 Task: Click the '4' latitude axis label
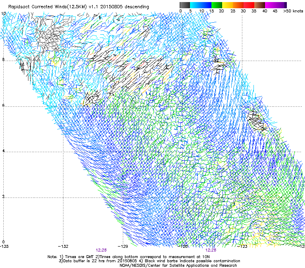coord(3,151)
